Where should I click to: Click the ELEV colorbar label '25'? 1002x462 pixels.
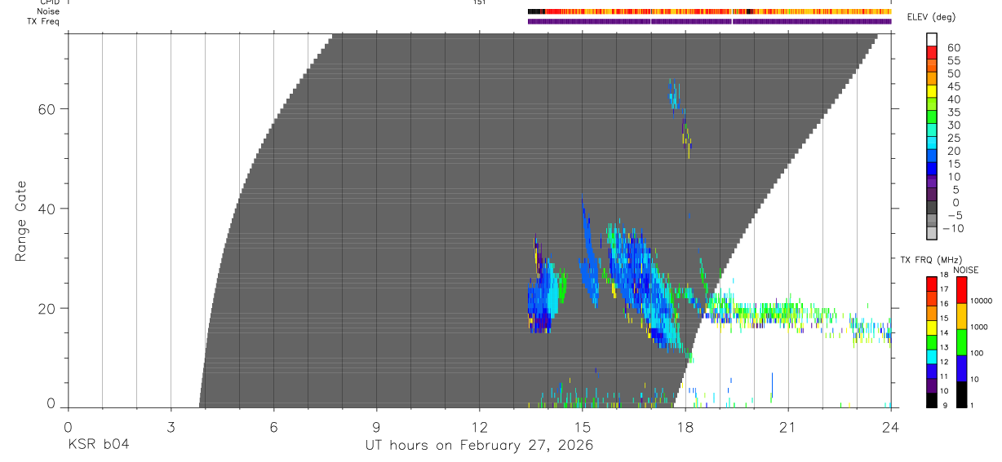(953, 139)
